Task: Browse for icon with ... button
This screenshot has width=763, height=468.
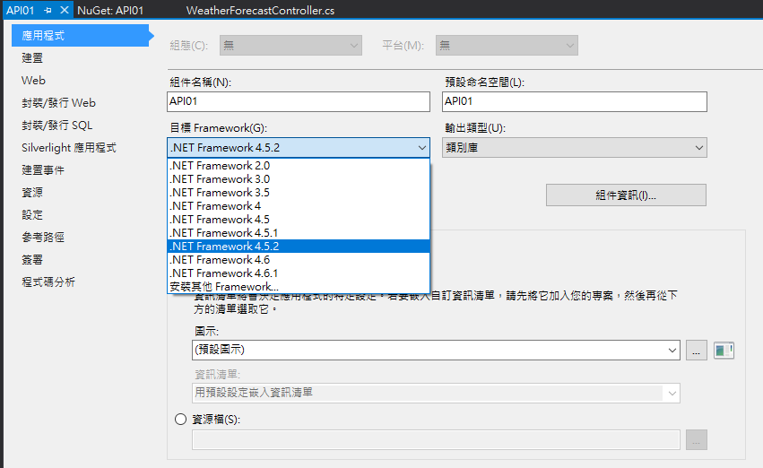Action: pos(697,351)
